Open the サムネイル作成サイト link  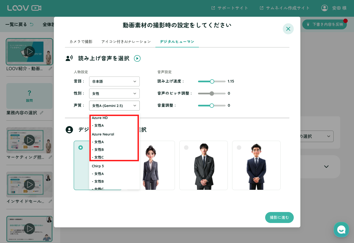coord(284,8)
